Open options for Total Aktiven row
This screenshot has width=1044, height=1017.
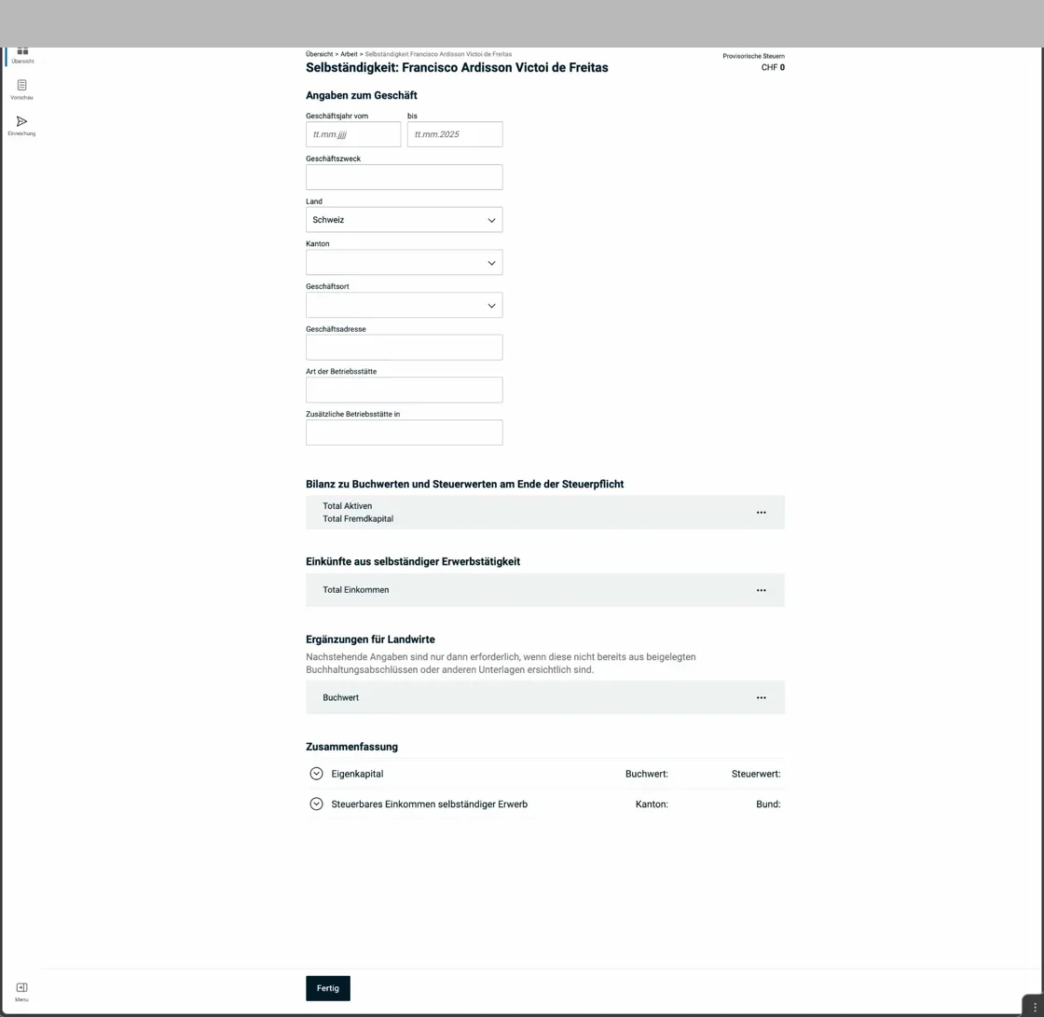tap(762, 512)
